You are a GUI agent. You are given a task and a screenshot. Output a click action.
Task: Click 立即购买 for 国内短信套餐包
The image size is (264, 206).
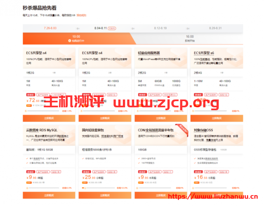click(105, 195)
